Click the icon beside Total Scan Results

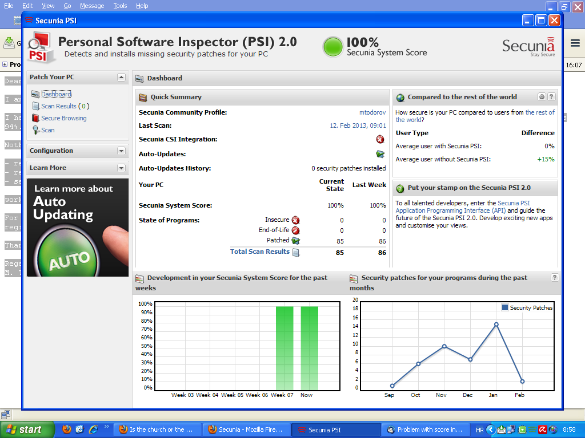[x=296, y=253]
